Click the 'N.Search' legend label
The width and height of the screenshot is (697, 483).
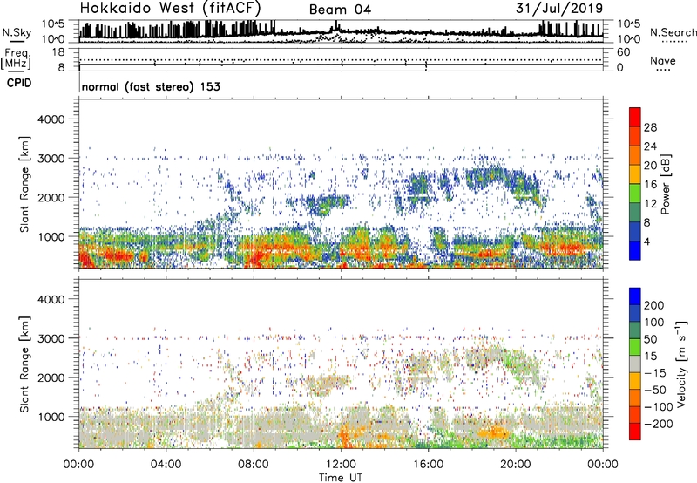click(x=673, y=32)
